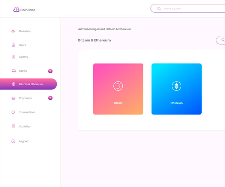225x187 pixels.
Task: Open the blue Ethereum card
Action: coord(177,89)
